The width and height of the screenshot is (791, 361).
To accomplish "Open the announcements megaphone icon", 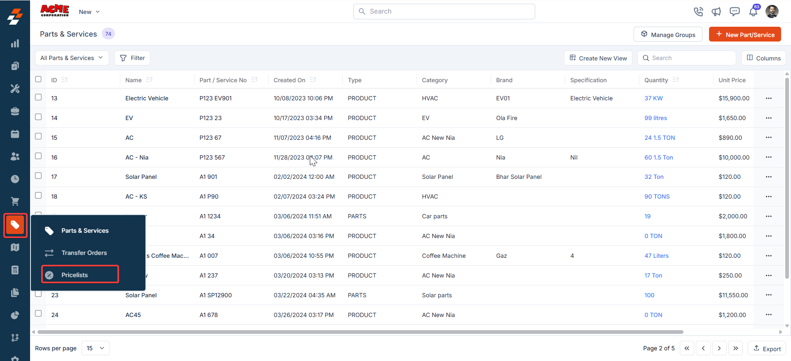I will (716, 12).
